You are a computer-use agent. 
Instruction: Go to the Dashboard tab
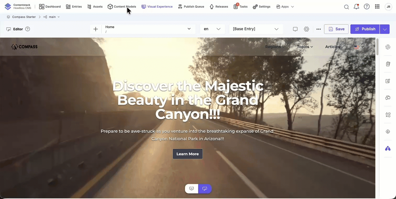50,7
